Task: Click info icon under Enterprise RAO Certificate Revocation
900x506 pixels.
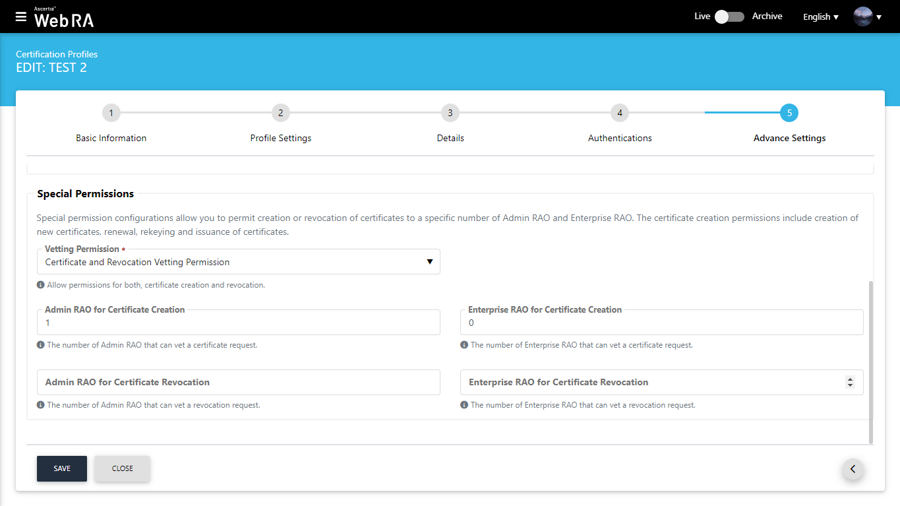Action: (x=464, y=405)
